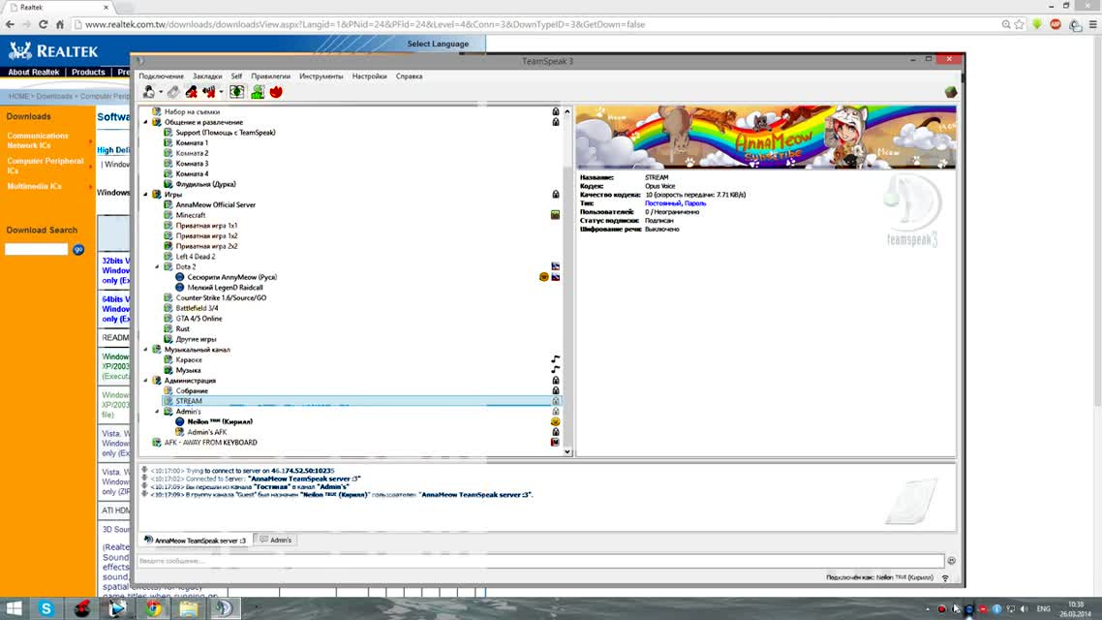Click the lock icon on STREAM row
The image size is (1102, 620).
555,401
